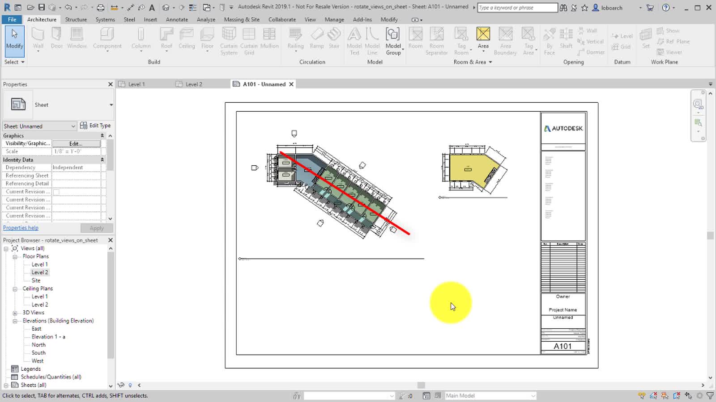716x402 pixels.
Task: Select the North elevation in browser
Action: pyautogui.click(x=38, y=345)
